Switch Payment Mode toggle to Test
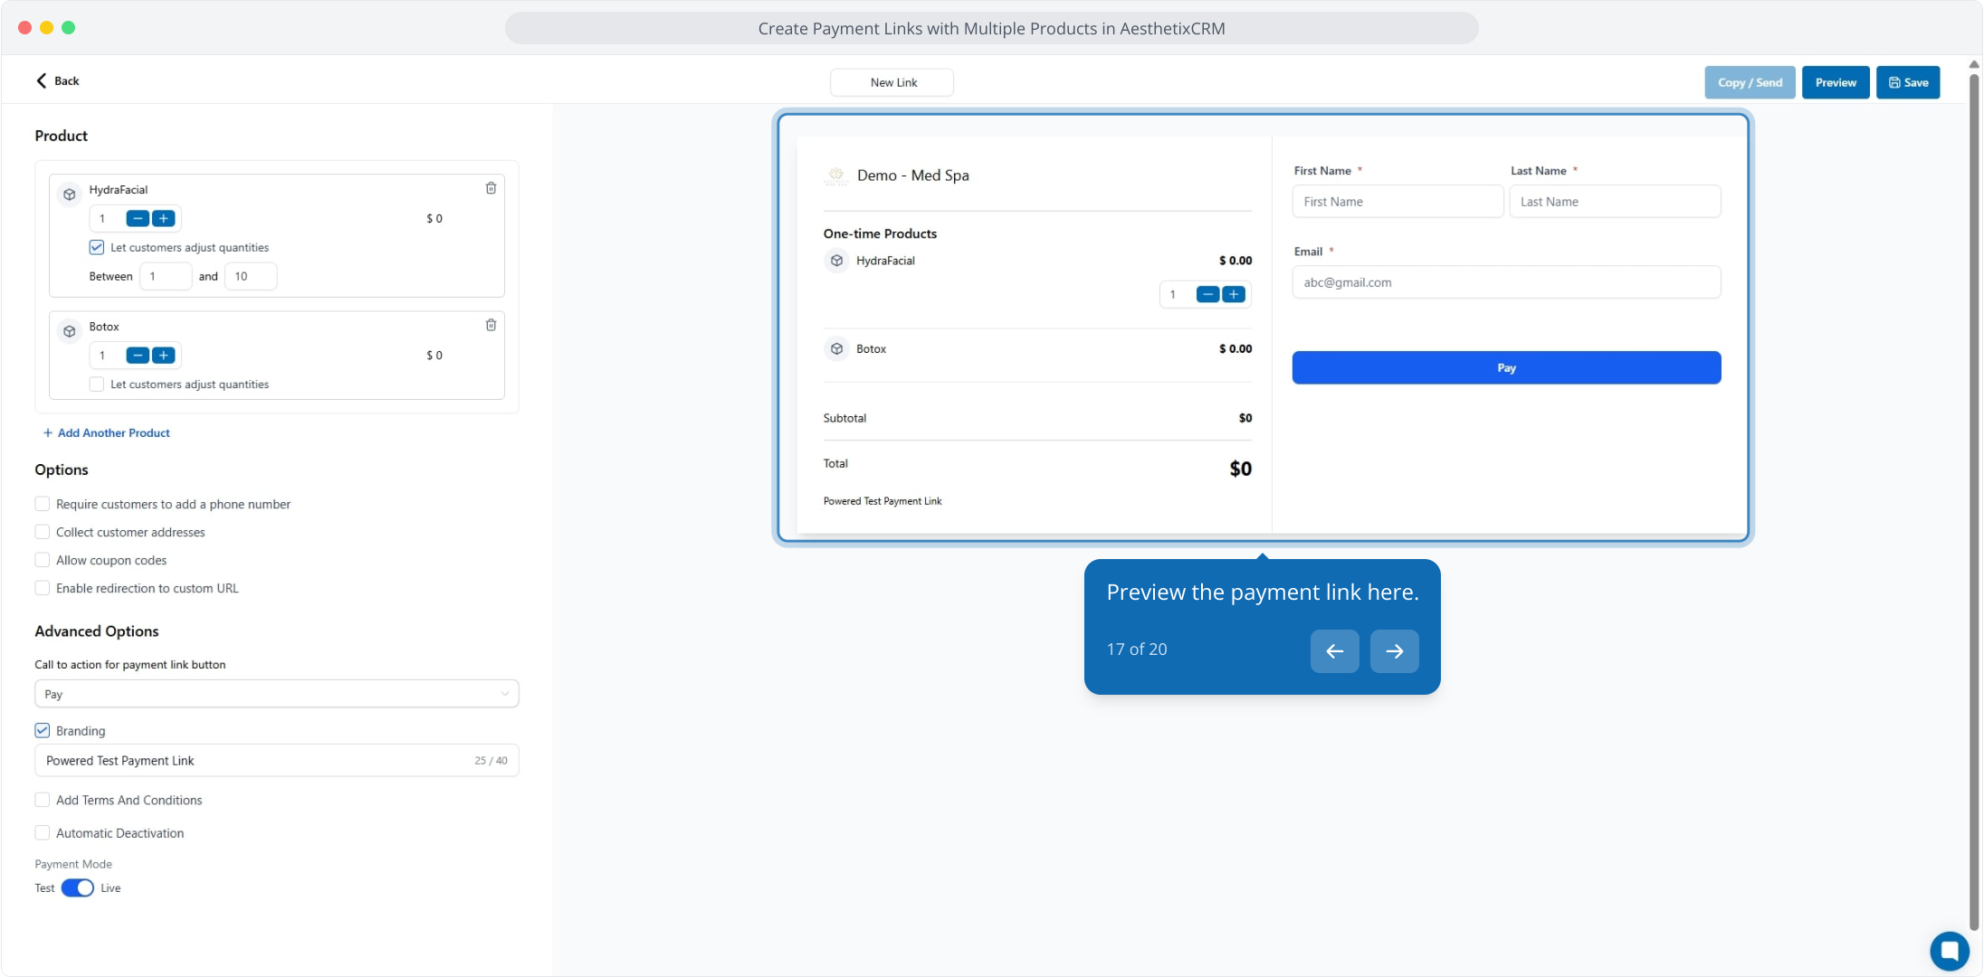This screenshot has height=977, width=1984. 77,888
